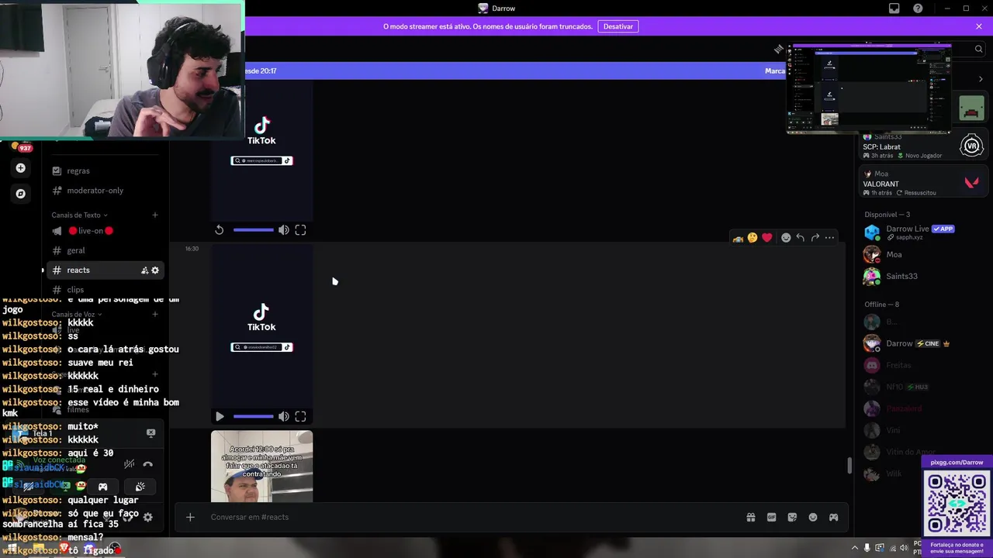Click the create invite icon on reacts channel
Viewport: 993px width, 558px height.
(x=144, y=270)
